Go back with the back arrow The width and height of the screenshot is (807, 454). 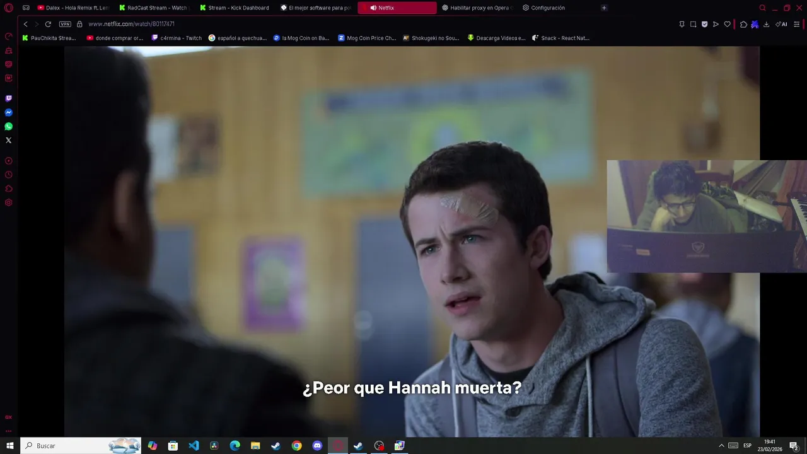coord(26,24)
